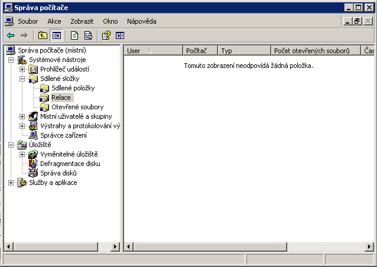Click the Sdílené položky folder icon
This screenshot has width=377, height=267.
pyautogui.click(x=44, y=88)
